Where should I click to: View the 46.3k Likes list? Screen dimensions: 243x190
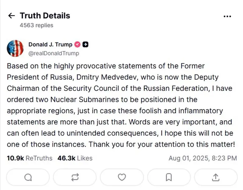coord(75,158)
